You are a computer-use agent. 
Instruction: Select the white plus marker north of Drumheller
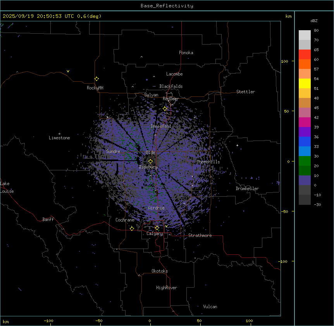tap(238, 145)
